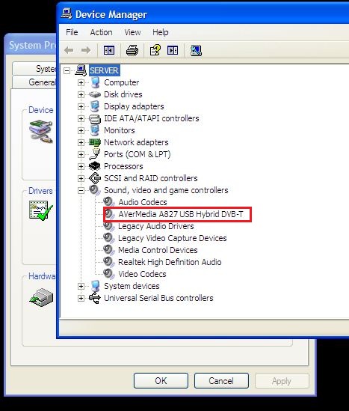Expand the SCSI and RAID controllers node
The height and width of the screenshot is (411, 349).
(81, 178)
